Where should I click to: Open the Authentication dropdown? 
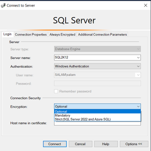[97, 66]
